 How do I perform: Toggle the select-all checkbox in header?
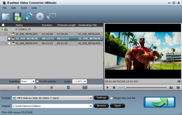click(3, 25)
